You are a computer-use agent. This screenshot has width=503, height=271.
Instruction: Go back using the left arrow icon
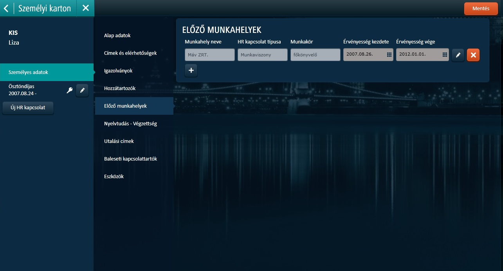(6, 8)
